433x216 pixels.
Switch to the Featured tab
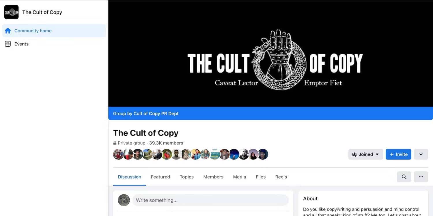(x=160, y=177)
